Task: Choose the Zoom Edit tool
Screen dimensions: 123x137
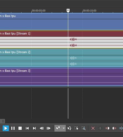Action: 83,128
